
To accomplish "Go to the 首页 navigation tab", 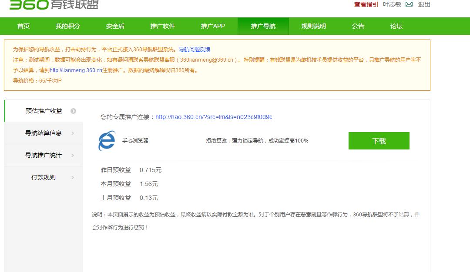I will coord(23,27).
